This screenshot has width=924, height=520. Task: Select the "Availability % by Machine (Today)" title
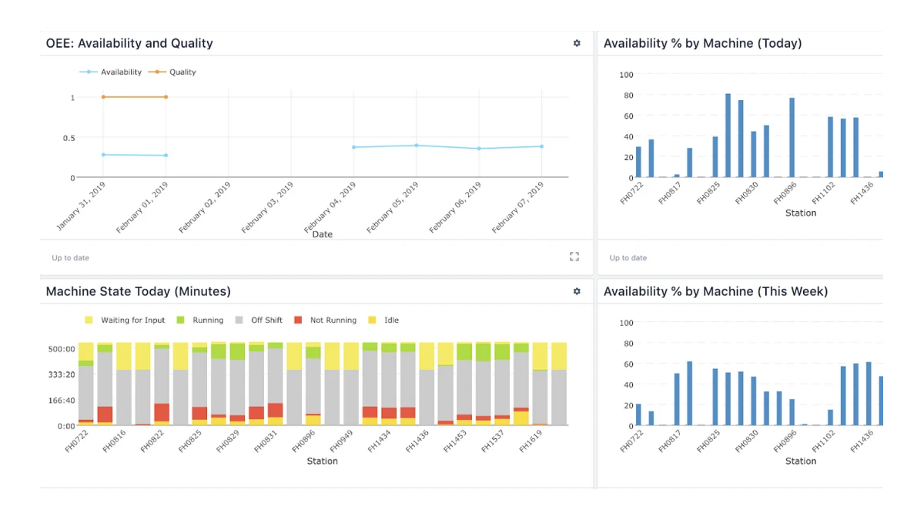(702, 44)
